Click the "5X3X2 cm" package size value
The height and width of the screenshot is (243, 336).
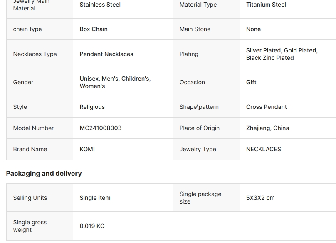tap(260, 198)
